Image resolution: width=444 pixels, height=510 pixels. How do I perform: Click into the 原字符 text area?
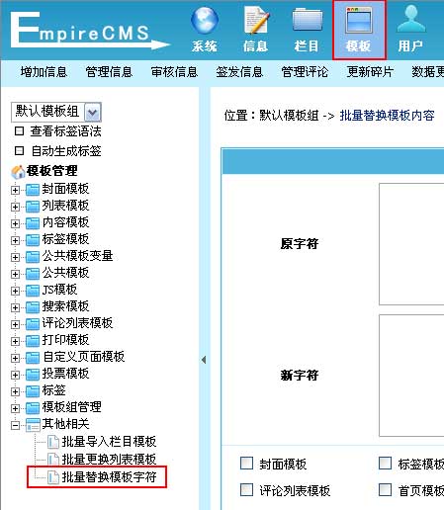pos(411,244)
